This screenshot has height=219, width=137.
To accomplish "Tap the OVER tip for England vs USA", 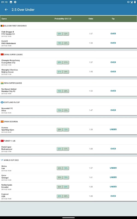I will pos(113,196).
